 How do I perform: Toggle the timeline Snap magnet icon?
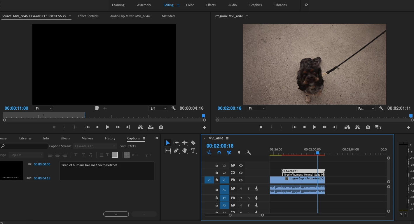tap(219, 153)
